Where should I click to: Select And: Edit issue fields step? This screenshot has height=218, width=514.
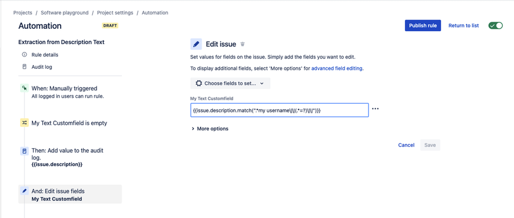(x=70, y=194)
